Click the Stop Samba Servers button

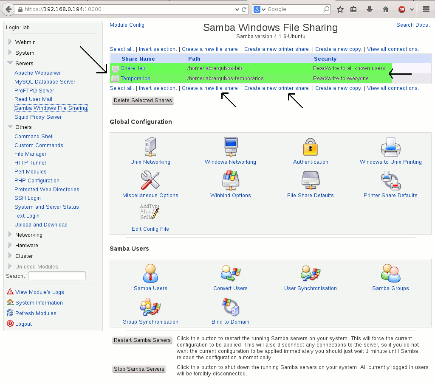(x=139, y=369)
